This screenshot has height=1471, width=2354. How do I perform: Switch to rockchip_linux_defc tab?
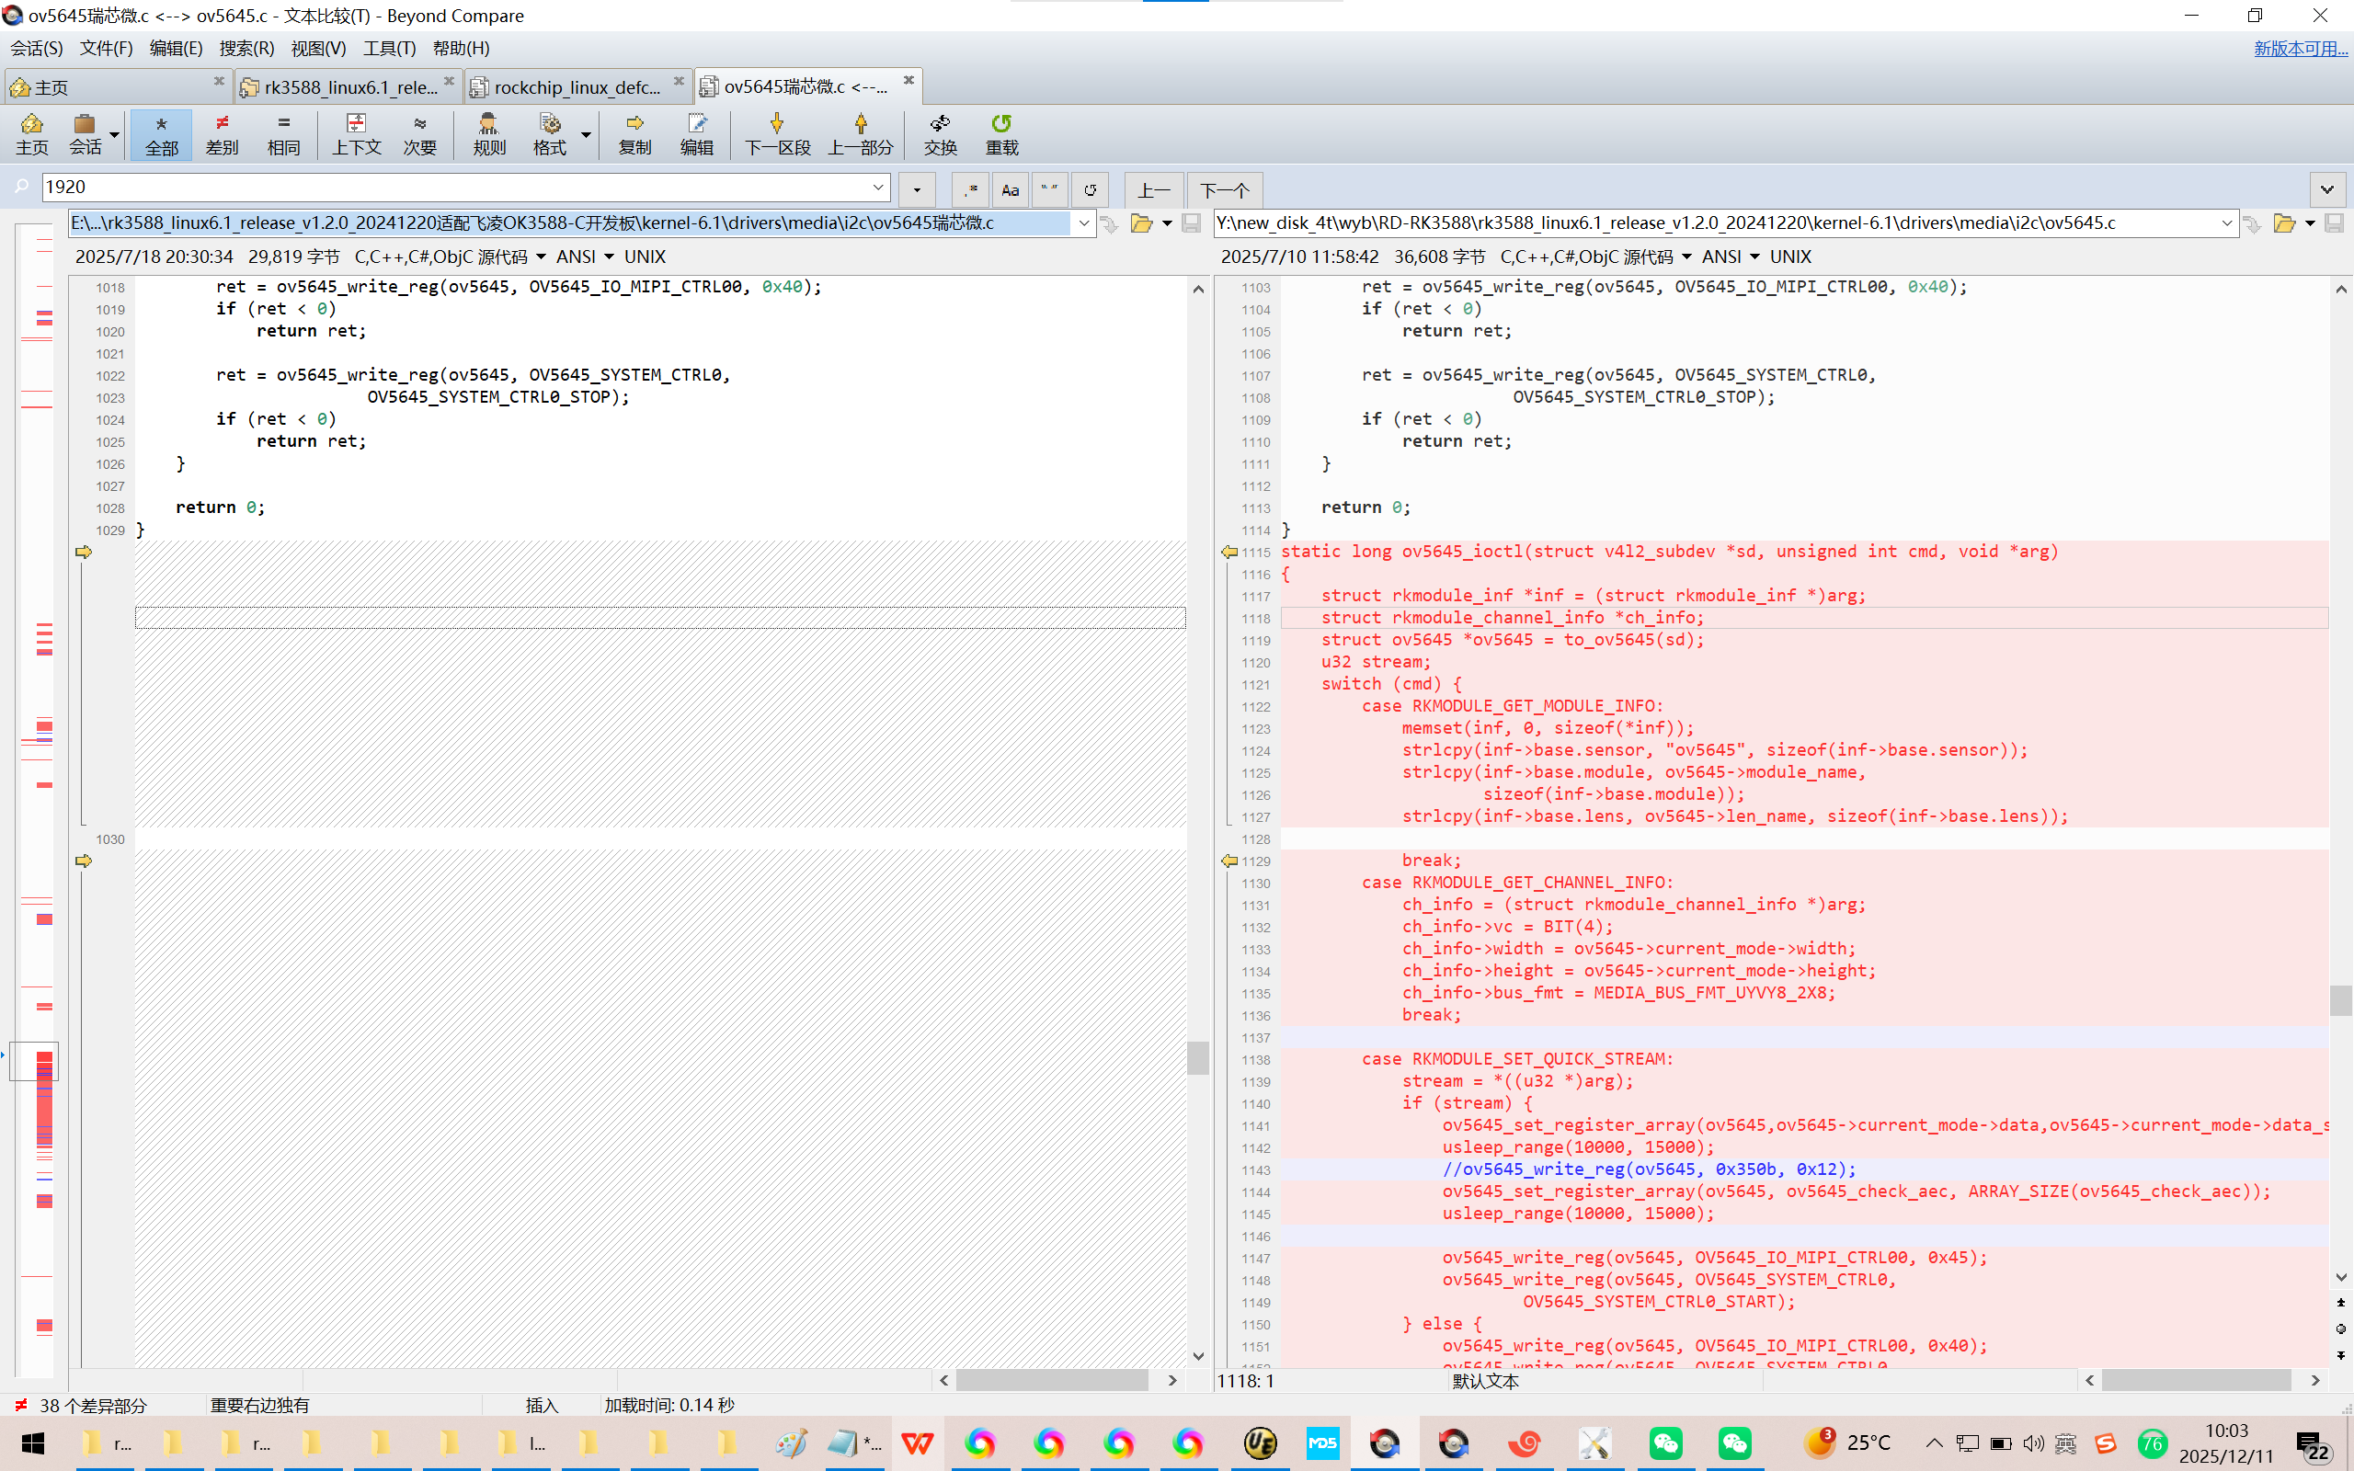coord(576,86)
